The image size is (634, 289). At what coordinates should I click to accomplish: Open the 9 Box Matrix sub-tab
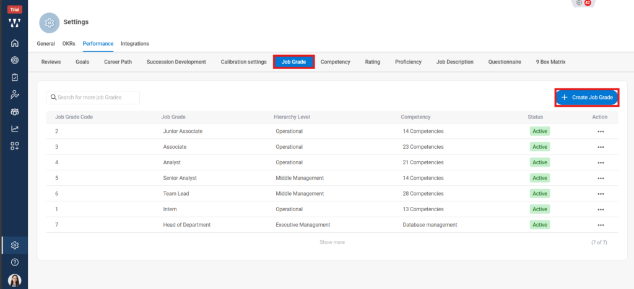coord(550,62)
